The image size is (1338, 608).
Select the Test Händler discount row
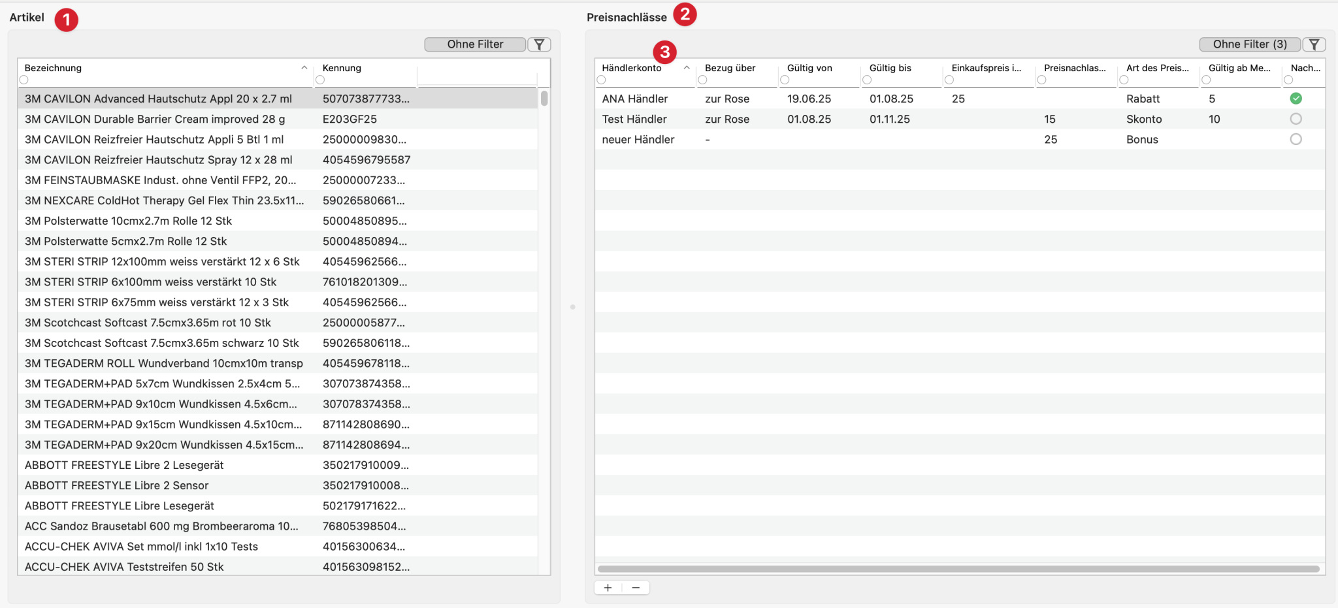(960, 119)
